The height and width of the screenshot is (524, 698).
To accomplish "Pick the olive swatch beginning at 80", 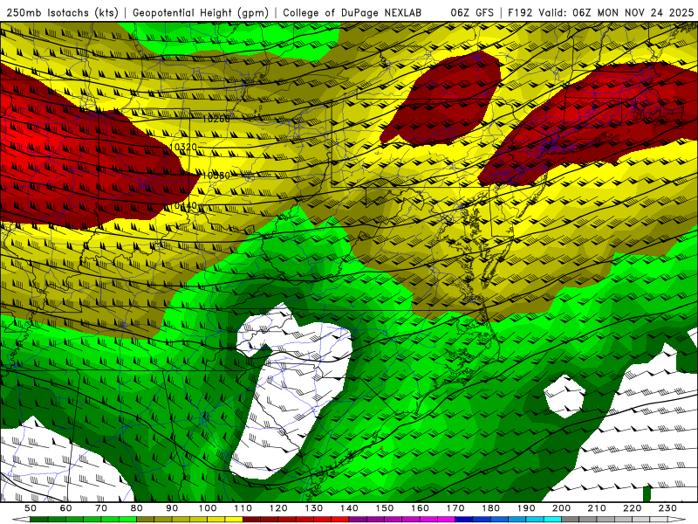I will (145, 520).
